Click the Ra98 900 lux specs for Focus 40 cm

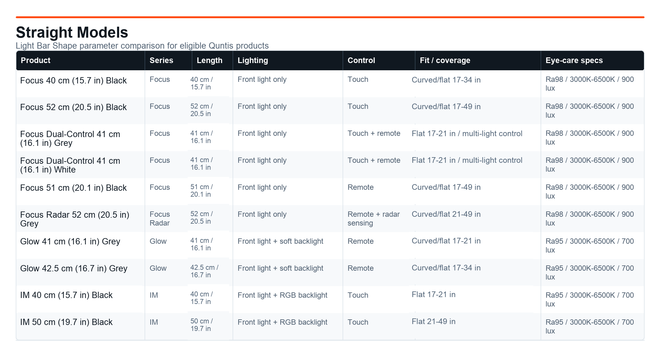[590, 84]
